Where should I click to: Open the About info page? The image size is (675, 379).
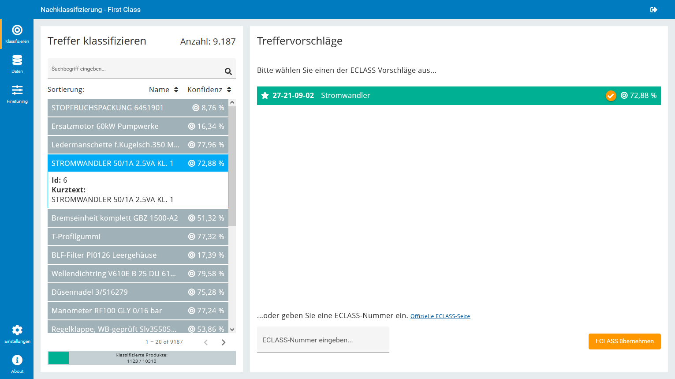tap(17, 364)
